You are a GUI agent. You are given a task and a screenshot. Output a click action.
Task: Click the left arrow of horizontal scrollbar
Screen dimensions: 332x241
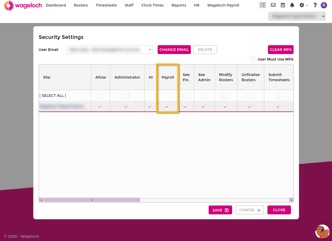[x=41, y=200]
